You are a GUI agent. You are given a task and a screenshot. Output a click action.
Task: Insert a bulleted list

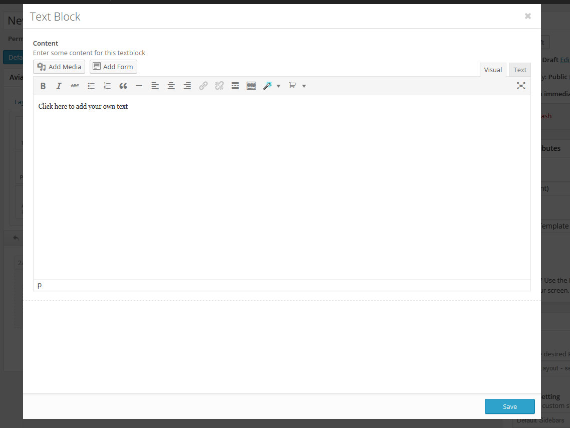(x=91, y=86)
